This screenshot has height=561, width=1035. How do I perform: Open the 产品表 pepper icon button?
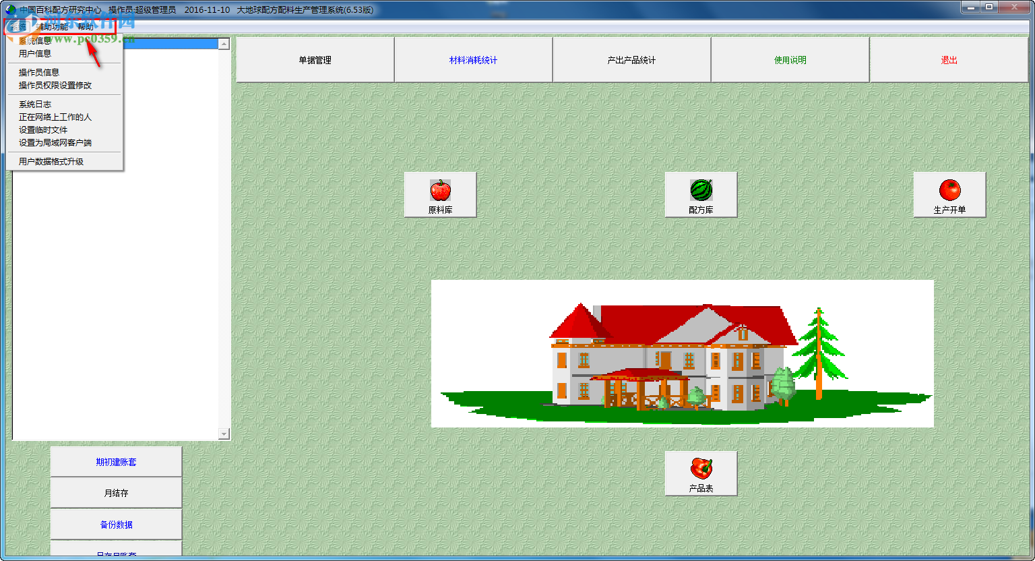[701, 473]
